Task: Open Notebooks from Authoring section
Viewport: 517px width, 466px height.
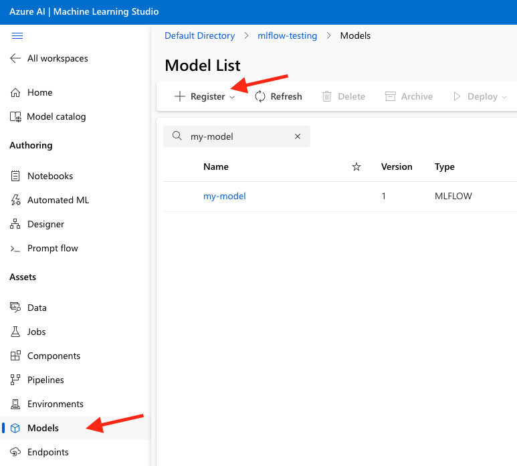Action: tap(50, 176)
